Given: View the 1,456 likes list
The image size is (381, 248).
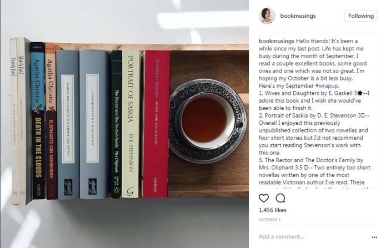Looking at the screenshot, I should [272, 210].
